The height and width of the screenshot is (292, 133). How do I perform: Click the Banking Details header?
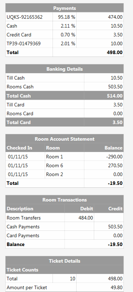tap(65, 69)
